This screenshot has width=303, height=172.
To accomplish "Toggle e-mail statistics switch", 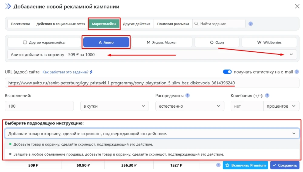I will [227, 72].
